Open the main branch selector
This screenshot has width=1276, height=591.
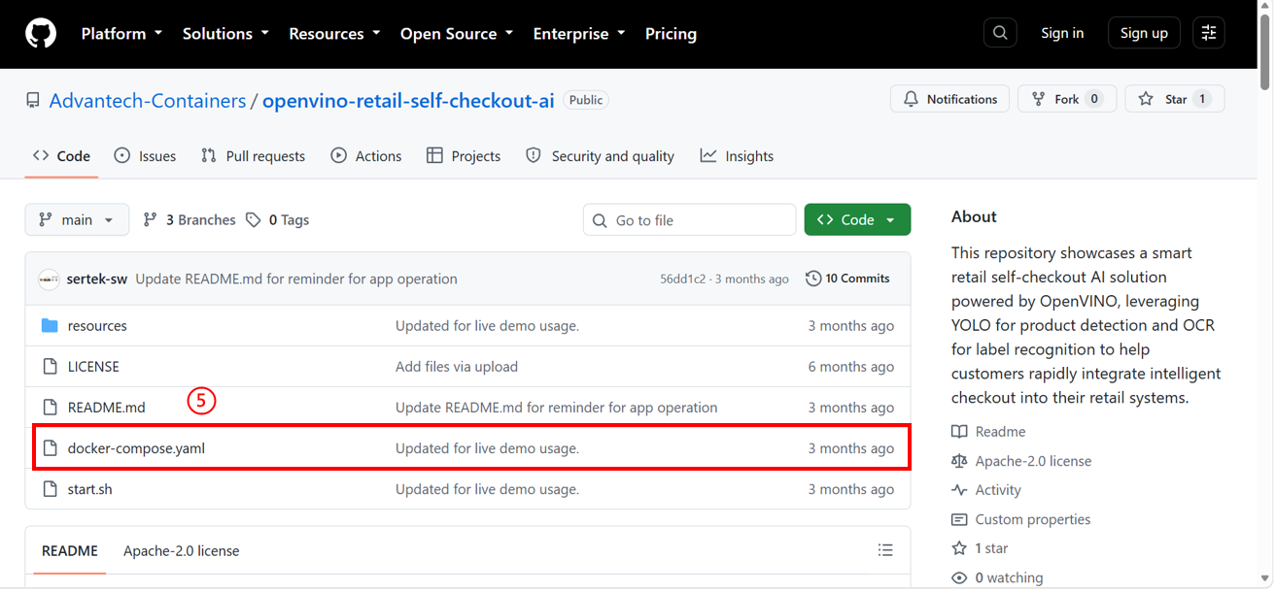pyautogui.click(x=77, y=220)
